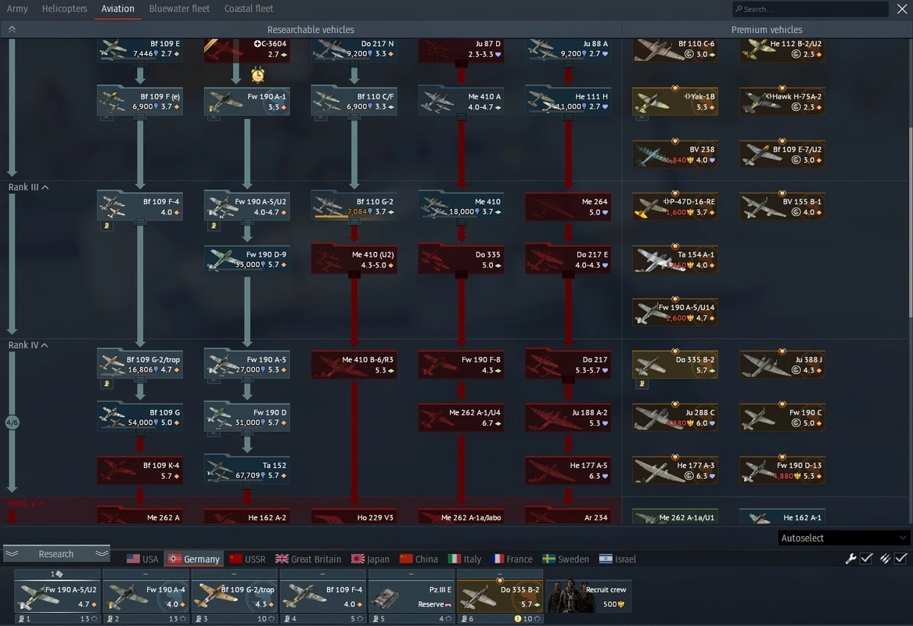This screenshot has height=626, width=913.
Task: Select the Germany nation flag
Action: 194,559
